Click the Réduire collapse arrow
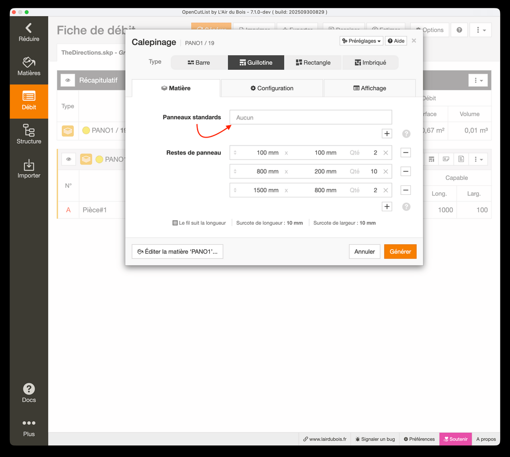 pos(29,32)
